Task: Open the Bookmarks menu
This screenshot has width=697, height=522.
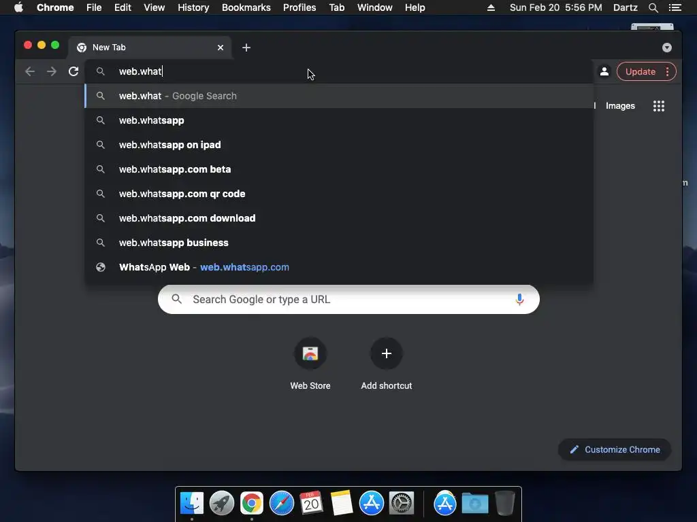Action: point(246,7)
